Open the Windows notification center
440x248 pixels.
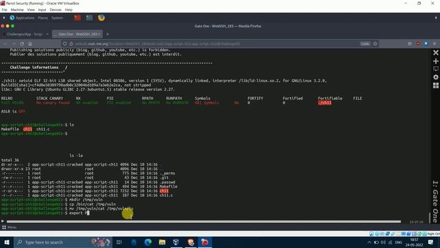pyautogui.click(x=431, y=242)
